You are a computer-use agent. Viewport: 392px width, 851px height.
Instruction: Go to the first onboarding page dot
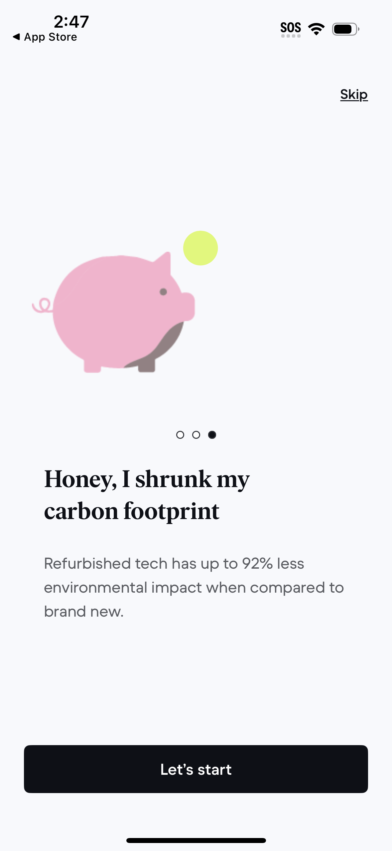[180, 435]
